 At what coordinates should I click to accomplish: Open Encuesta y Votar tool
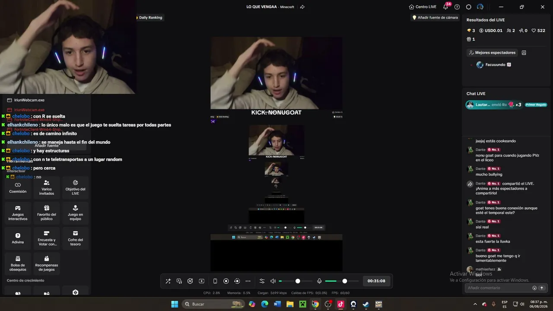pos(47,239)
